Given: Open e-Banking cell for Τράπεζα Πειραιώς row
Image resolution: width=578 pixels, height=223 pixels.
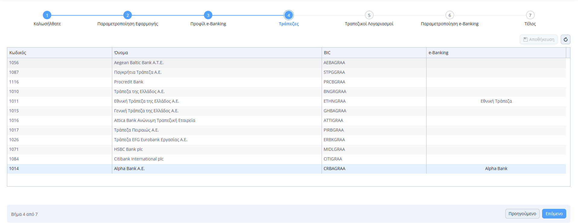Looking at the screenshot, I should (496, 130).
